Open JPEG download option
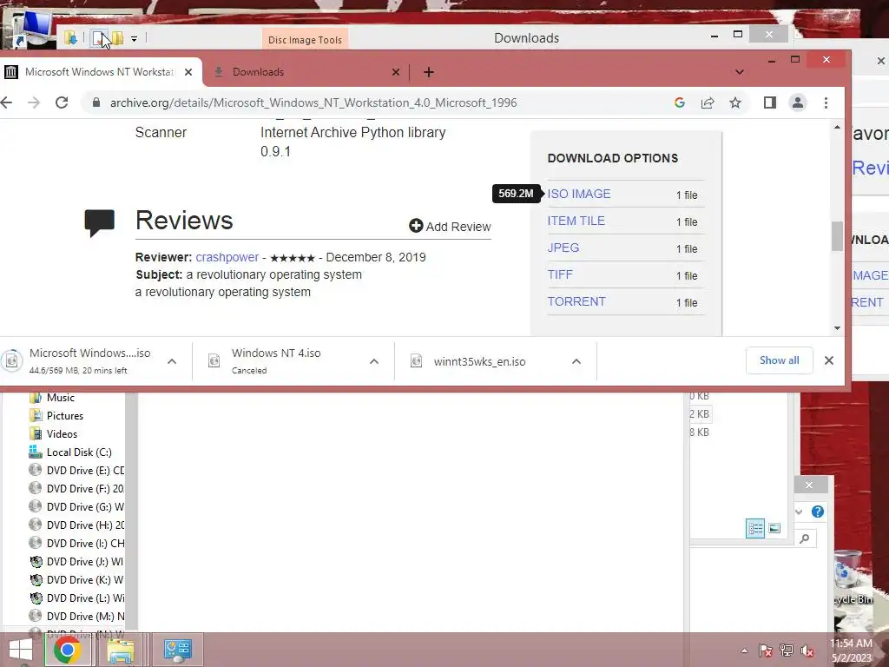The image size is (889, 667). coord(563,248)
